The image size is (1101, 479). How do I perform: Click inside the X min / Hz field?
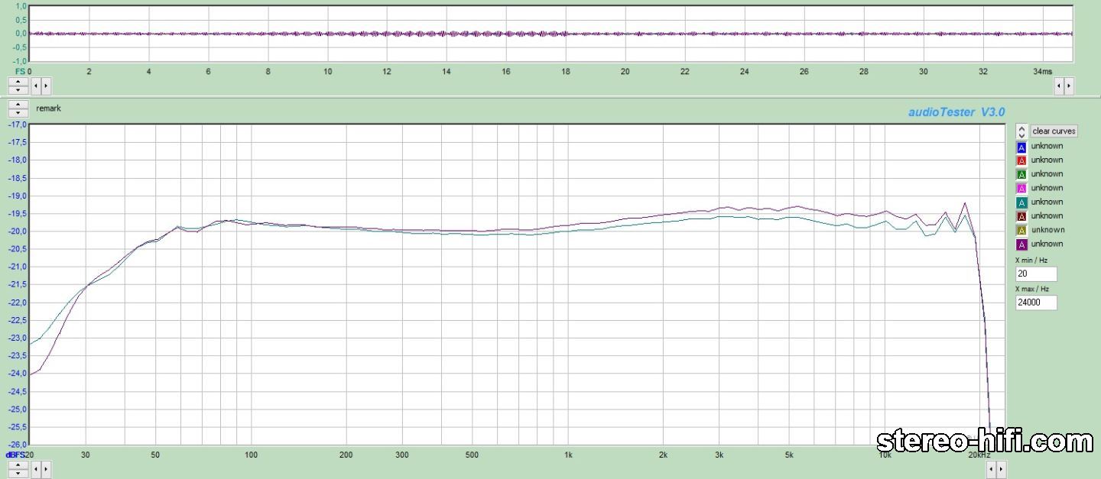(1036, 274)
